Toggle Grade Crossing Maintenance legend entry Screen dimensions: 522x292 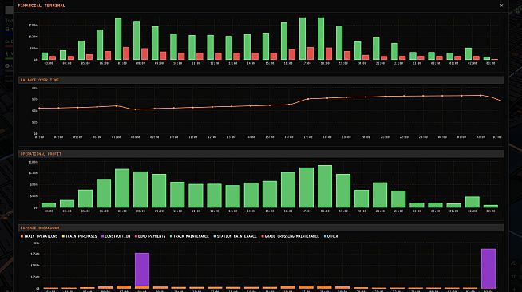(290, 236)
